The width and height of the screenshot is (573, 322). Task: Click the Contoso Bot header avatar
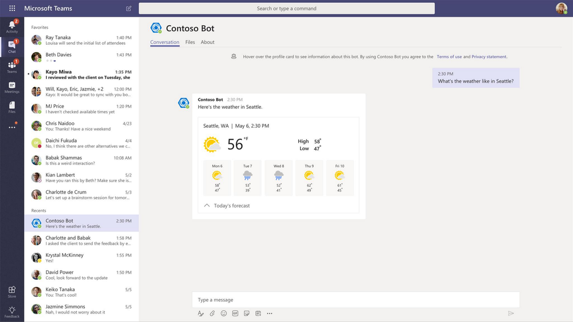click(x=156, y=28)
